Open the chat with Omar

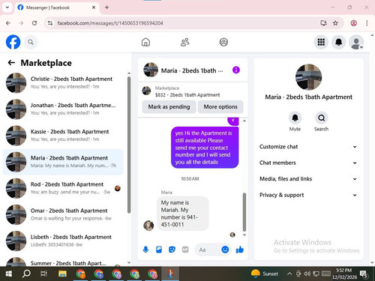tap(63, 214)
